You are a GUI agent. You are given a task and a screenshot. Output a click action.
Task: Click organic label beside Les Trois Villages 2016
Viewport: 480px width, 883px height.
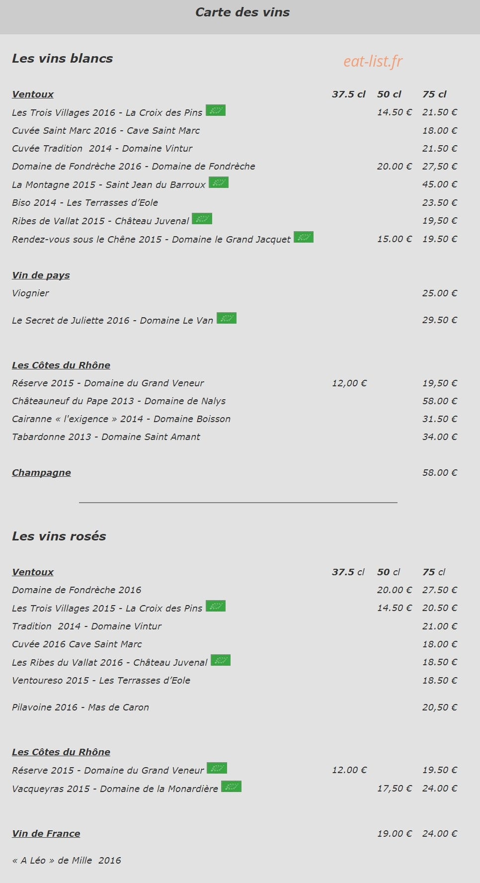coord(216,110)
